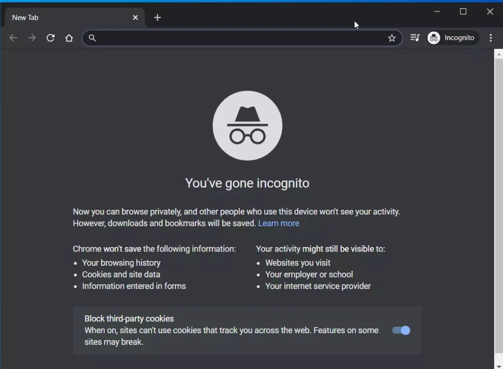
Task: Click the scrollbar down arrow
Action: point(499,366)
